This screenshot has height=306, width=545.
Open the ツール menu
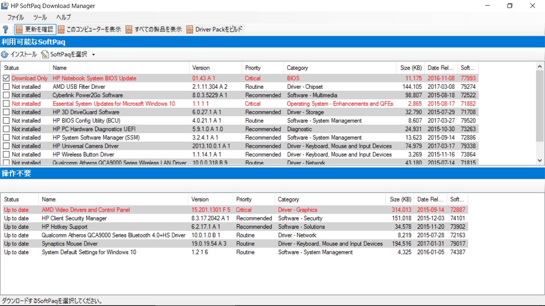click(40, 18)
